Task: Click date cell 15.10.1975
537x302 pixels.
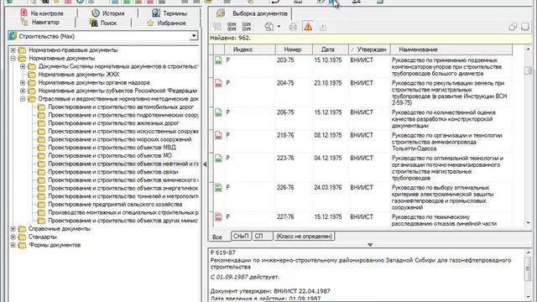Action: pos(328,60)
